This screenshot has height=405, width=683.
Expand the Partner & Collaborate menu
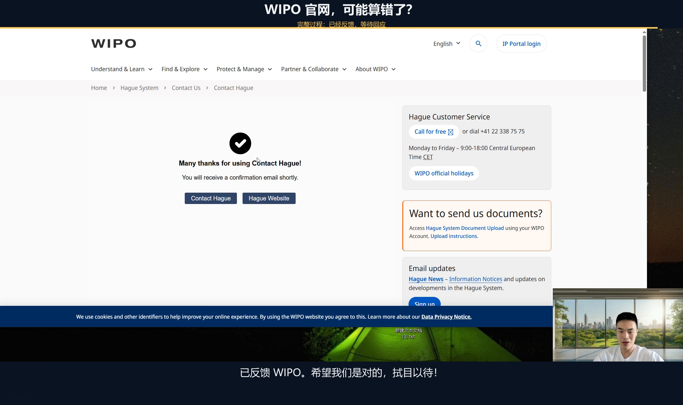click(x=313, y=69)
